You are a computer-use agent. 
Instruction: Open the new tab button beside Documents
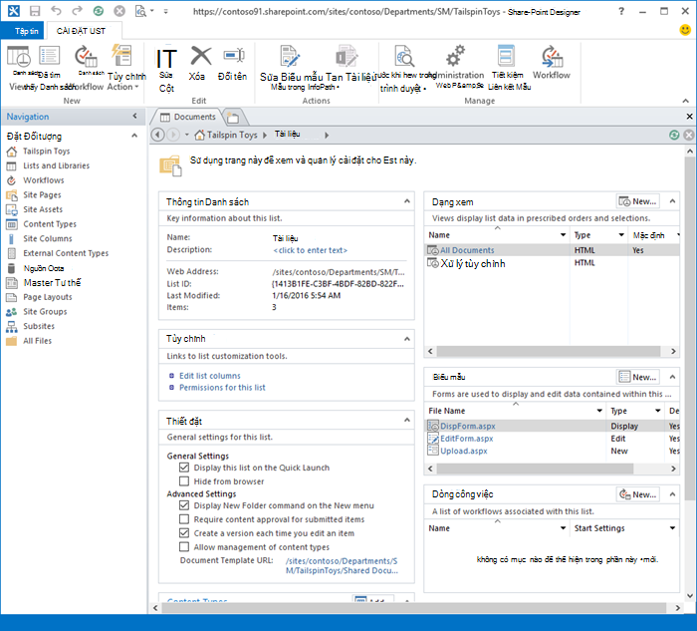[x=233, y=118]
